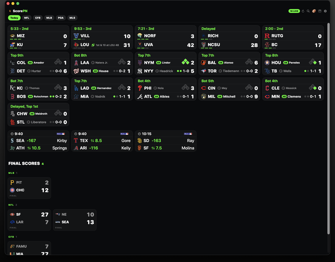This screenshot has height=262, width=335.
Task: Open the NE vs SEA final score card
Action: coord(75,220)
